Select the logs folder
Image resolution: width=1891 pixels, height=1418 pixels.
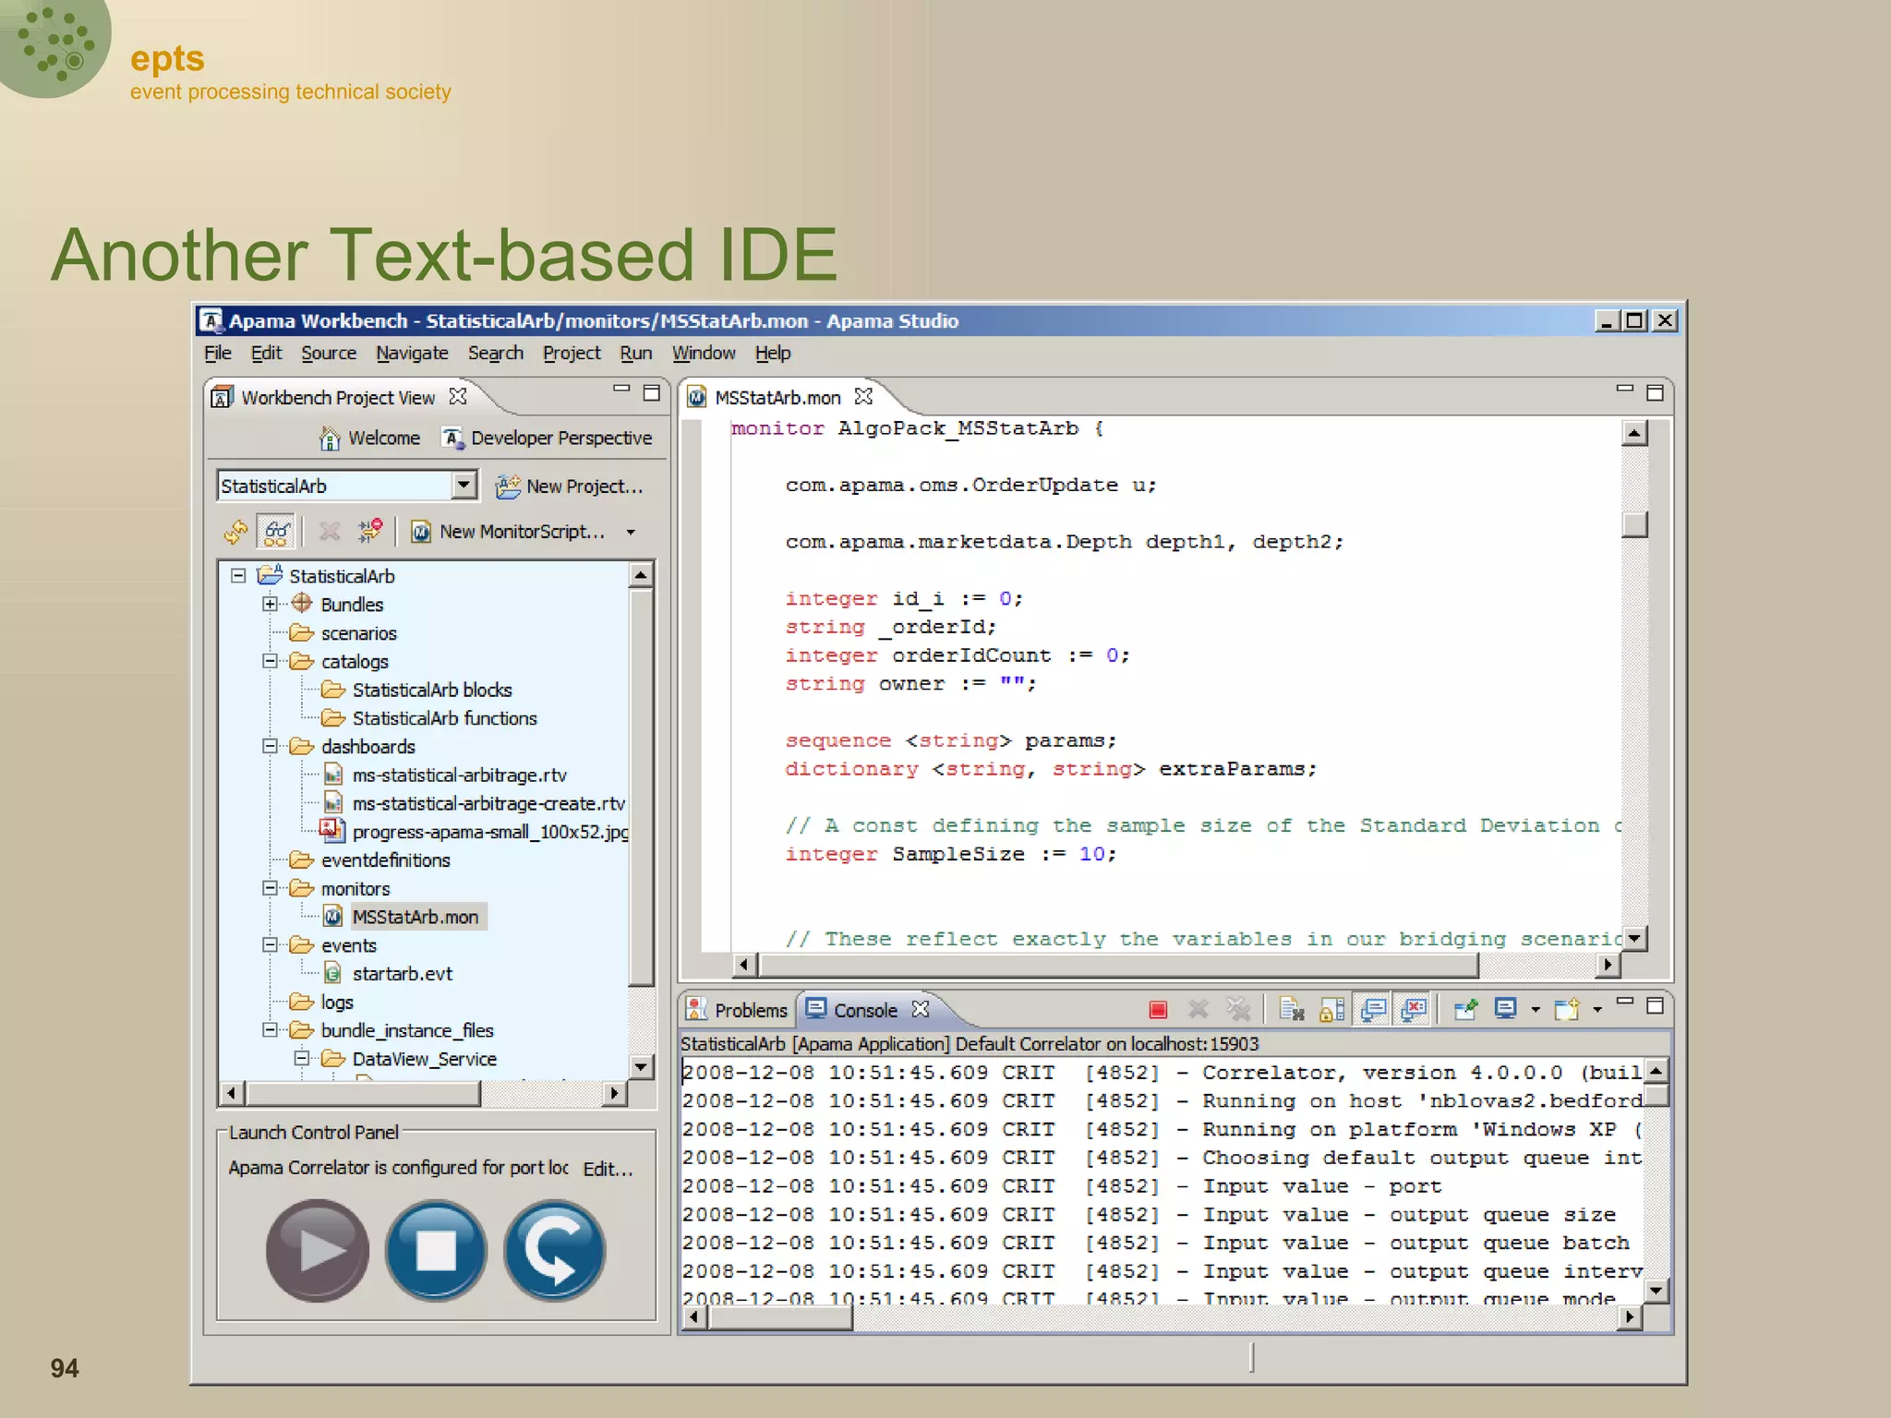coord(321,1003)
